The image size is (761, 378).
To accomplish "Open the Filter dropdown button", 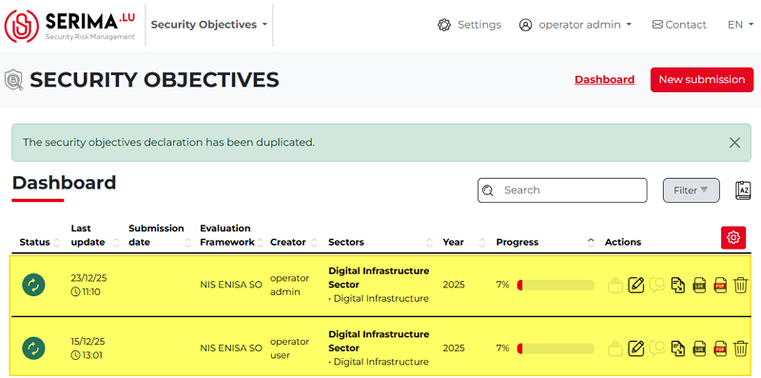I will pos(692,190).
